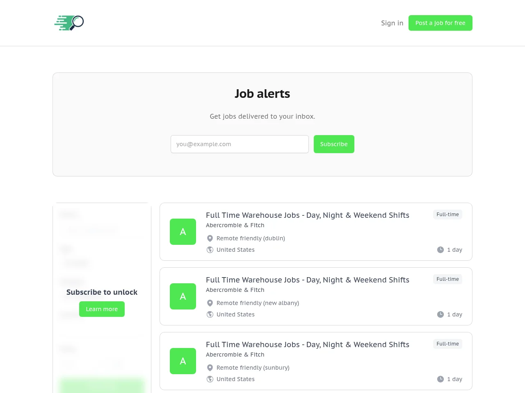Click clock icon in the sunbury job card

pos(441,379)
